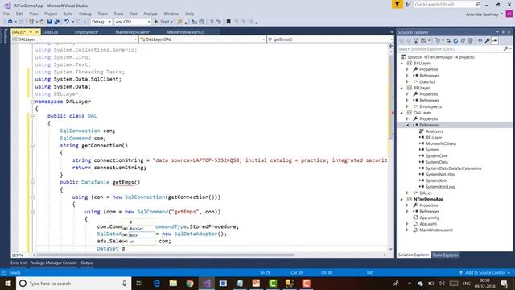Viewport: 515px width, 290px height.
Task: Click Collapse All icon in Solution Explorer
Action: coord(463,41)
